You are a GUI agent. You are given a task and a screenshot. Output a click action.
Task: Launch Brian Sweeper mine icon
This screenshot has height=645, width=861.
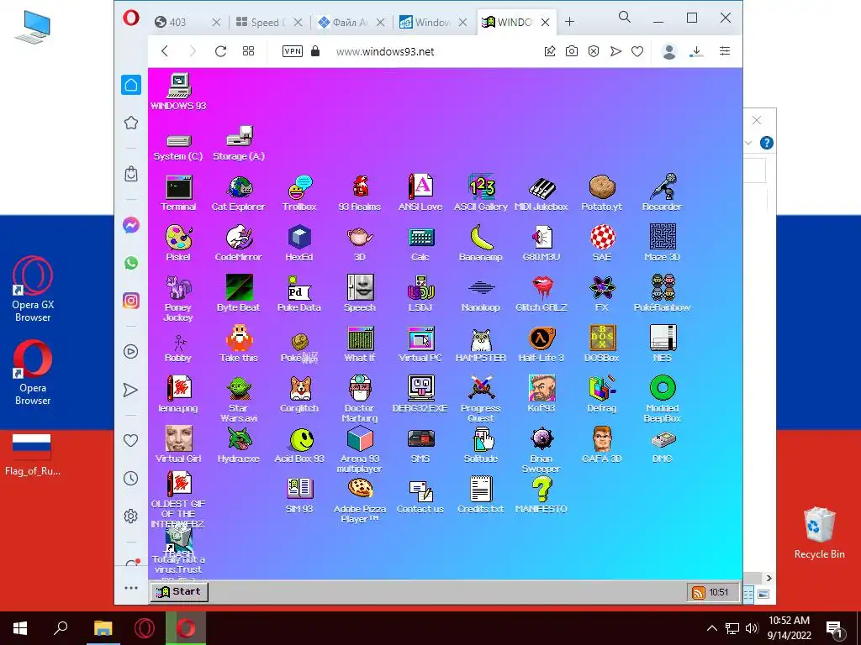coord(541,440)
